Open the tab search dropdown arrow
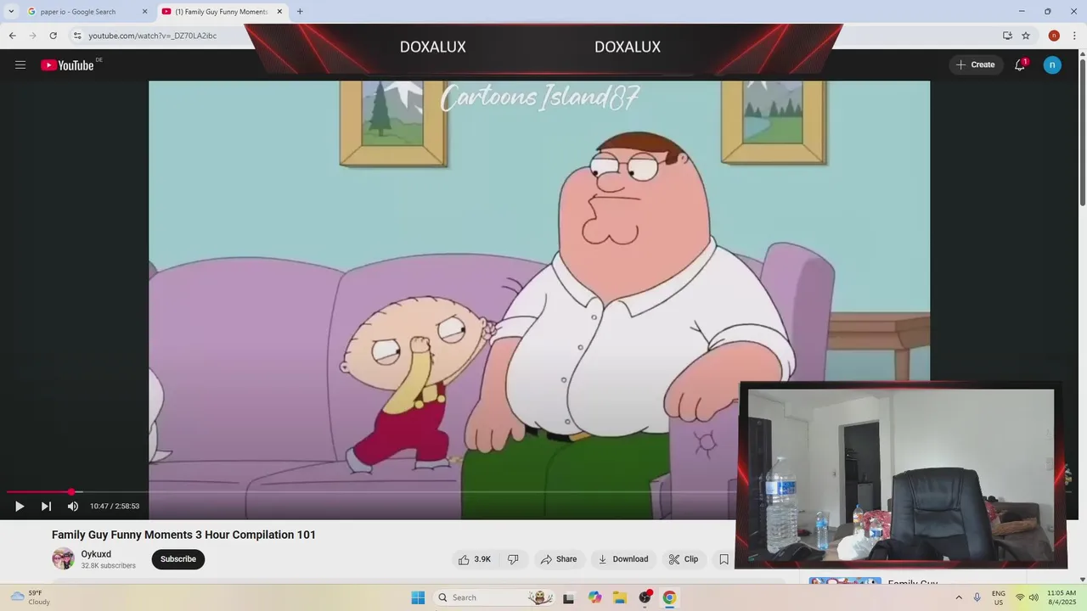The height and width of the screenshot is (611, 1087). tap(11, 12)
